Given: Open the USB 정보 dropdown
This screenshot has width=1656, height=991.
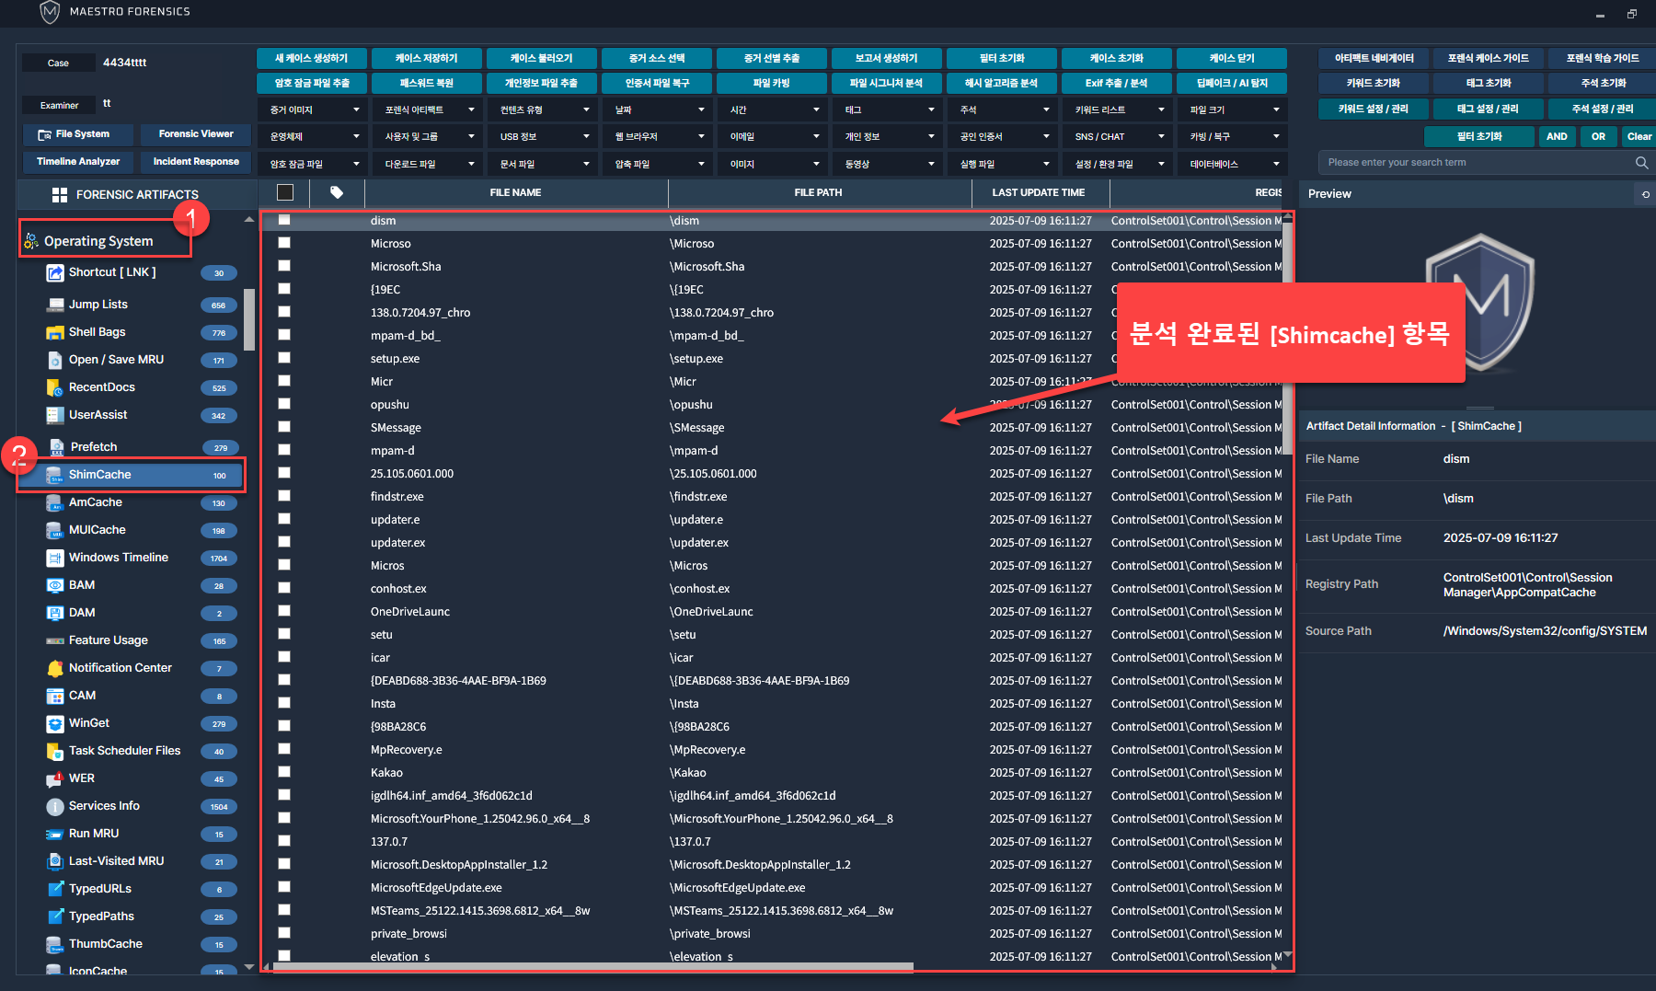Looking at the screenshot, I should [541, 136].
